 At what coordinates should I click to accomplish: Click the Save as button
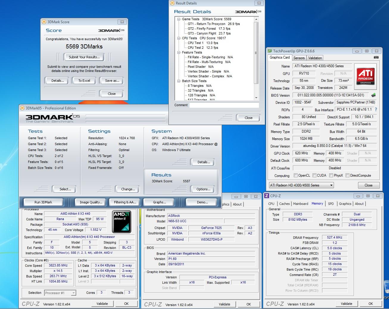(112, 81)
